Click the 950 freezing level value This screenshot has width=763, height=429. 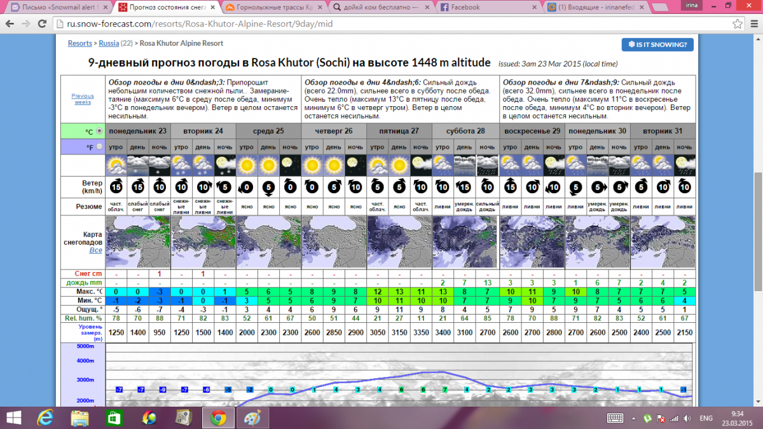159,332
